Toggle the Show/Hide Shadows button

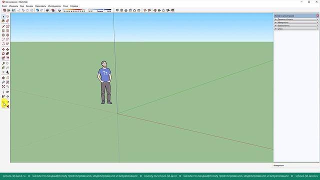(59, 10)
